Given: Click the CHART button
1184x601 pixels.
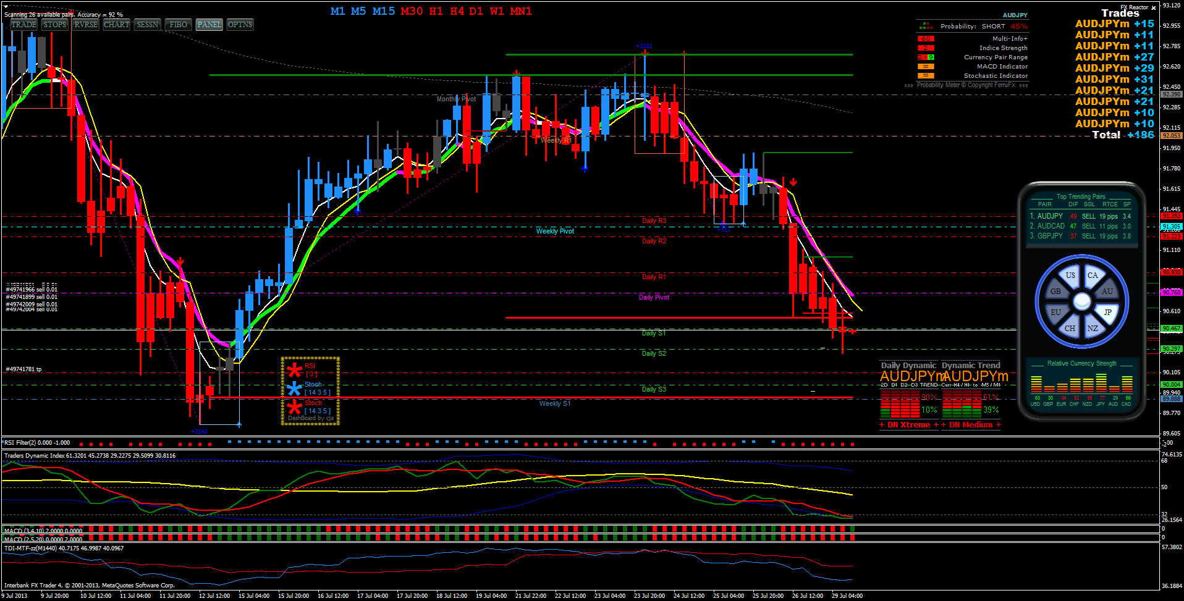Looking at the screenshot, I should point(117,25).
